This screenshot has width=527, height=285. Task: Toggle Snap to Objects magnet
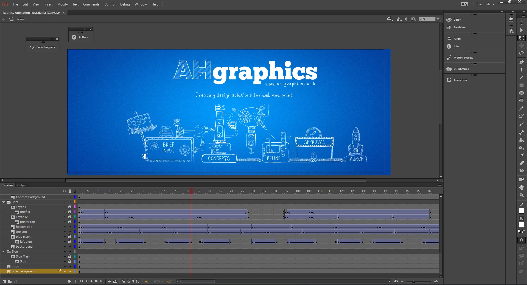522,240
